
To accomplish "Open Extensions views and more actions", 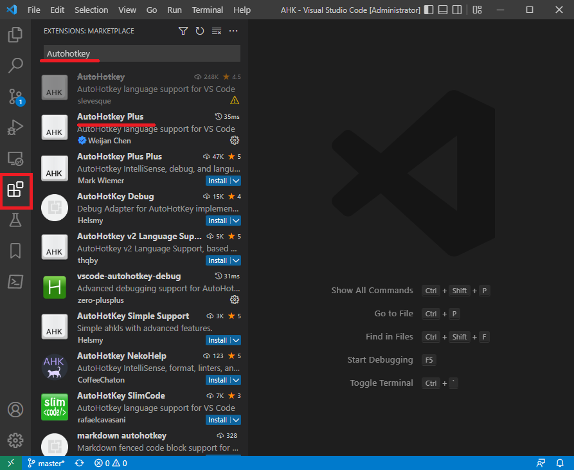I will point(233,31).
